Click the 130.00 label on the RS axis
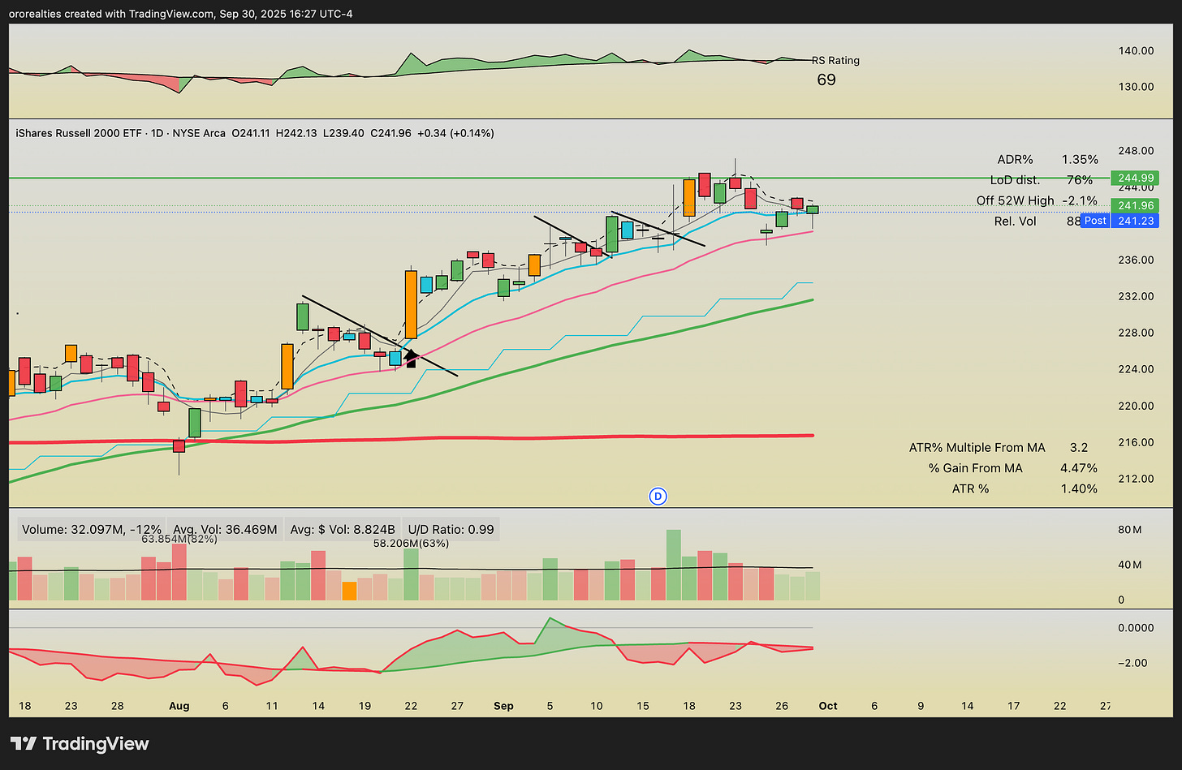The image size is (1182, 770). (x=1136, y=87)
